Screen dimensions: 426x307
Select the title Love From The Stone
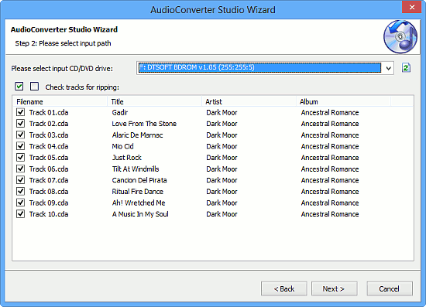pos(144,124)
